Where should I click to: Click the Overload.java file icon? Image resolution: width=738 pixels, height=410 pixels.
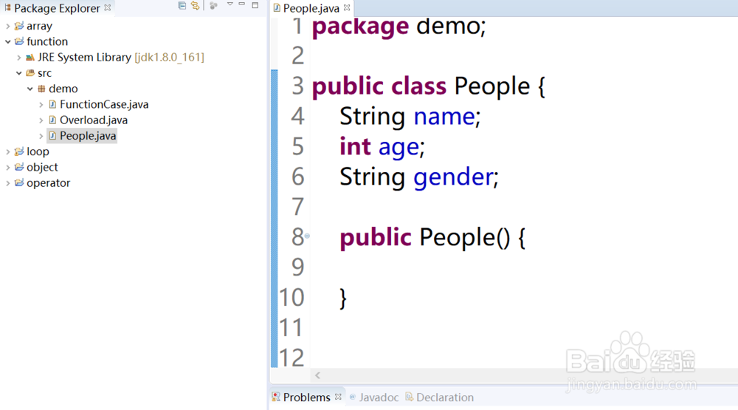coord(52,120)
